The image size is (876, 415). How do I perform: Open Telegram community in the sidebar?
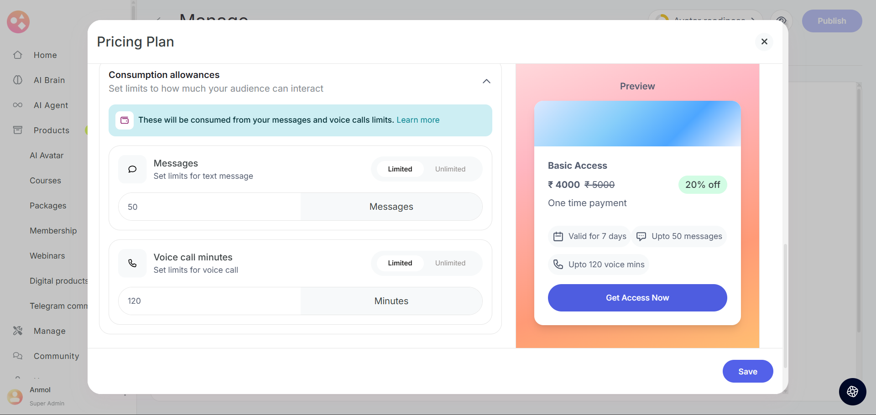pos(58,306)
